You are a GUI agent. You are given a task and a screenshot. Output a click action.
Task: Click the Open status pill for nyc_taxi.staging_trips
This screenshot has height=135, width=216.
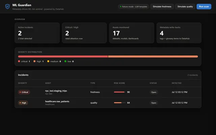(154, 92)
